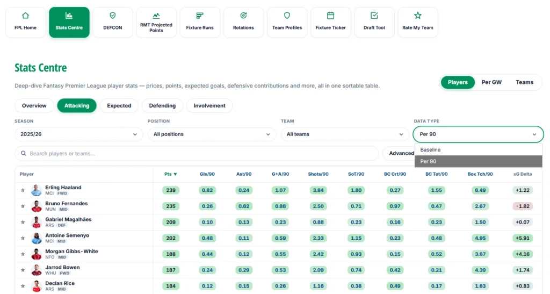Expand the Season 2025/26 dropdown

pyautogui.click(x=78, y=134)
